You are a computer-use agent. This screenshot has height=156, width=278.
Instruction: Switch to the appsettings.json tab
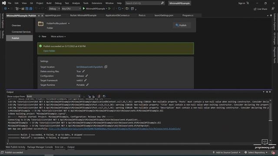click(x=53, y=16)
